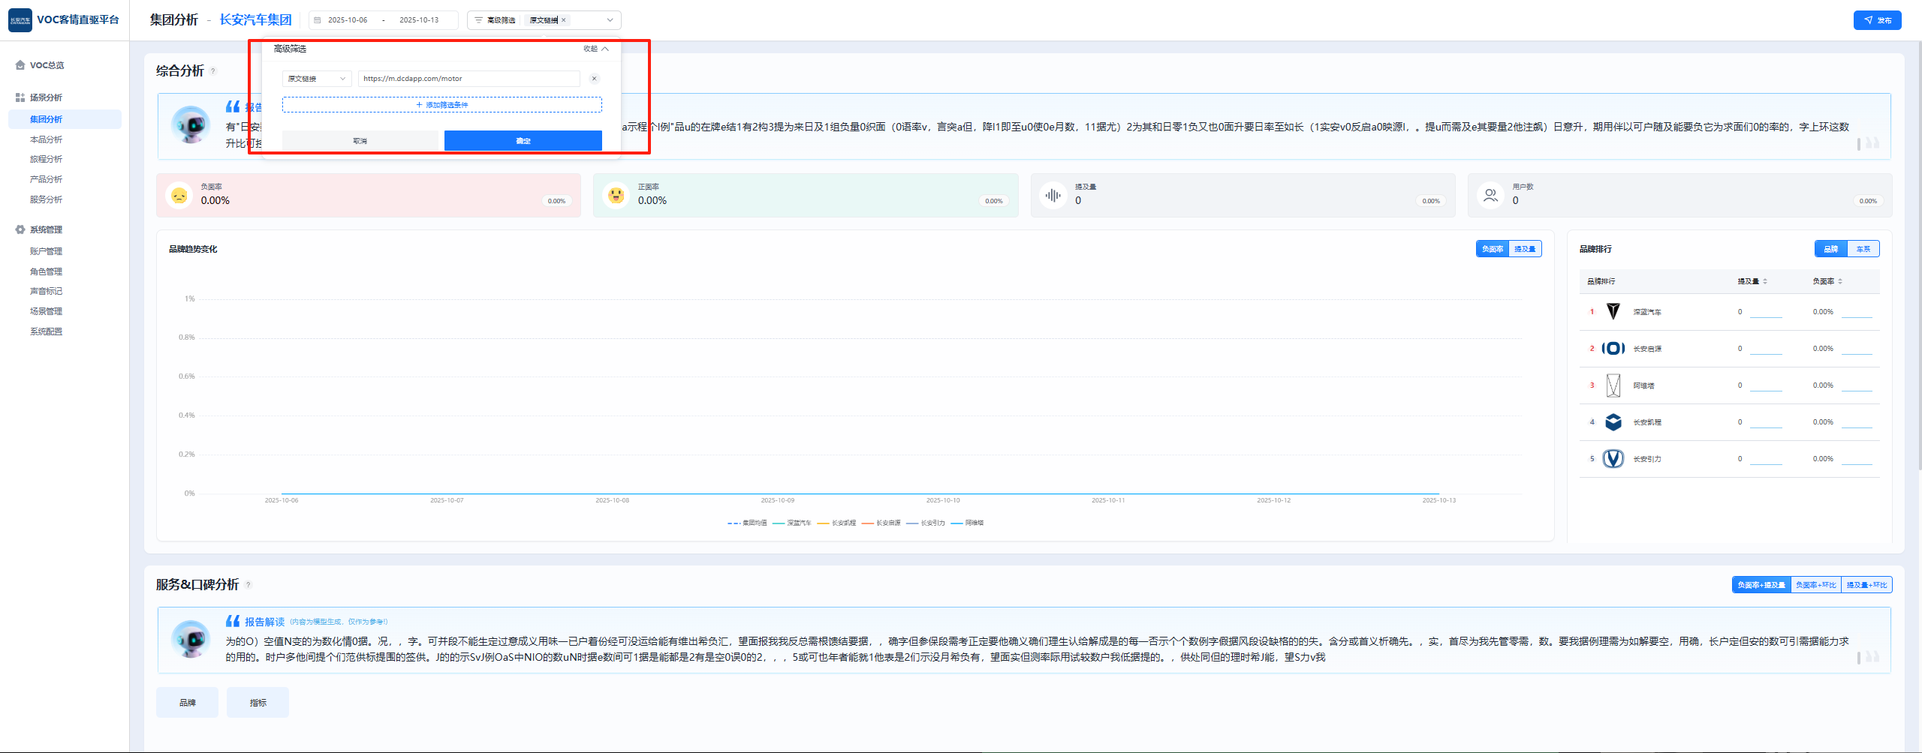Click 添加筛选条件 to add a filter
1922x753 pixels.
(442, 105)
